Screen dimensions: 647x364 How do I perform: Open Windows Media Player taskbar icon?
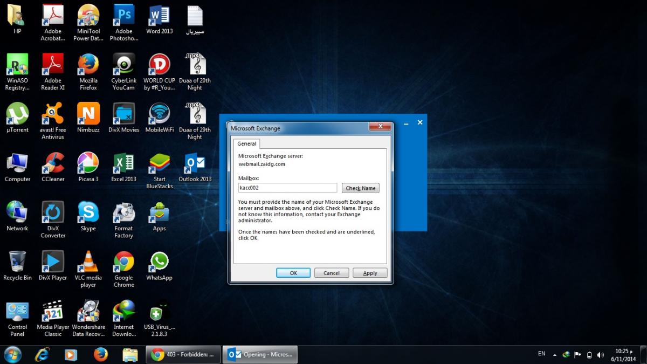coord(71,354)
